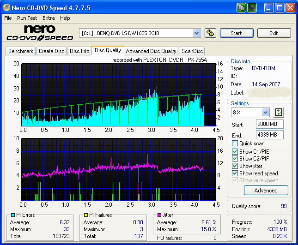Viewport: 298px width, 245px height.
Task: Open the File menu
Action: click(x=8, y=18)
